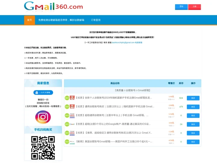Screen dimensions: 217x163
Task: Click Google logo icon of 注册3个月以上 product
Action: pyautogui.click(x=72, y=124)
